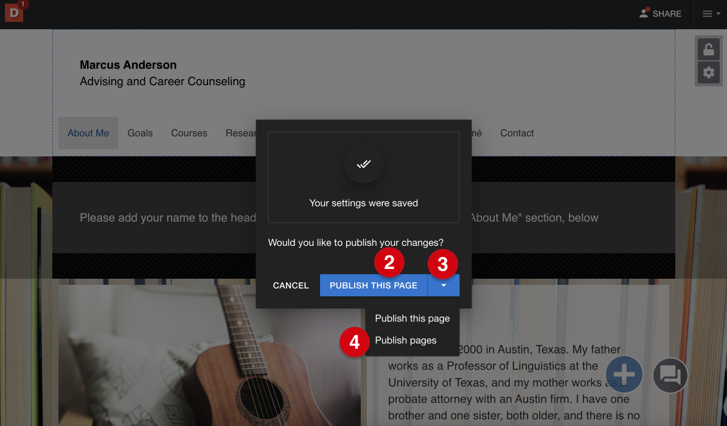The height and width of the screenshot is (426, 727).
Task: Select 'Publish this page' menu option
Action: [412, 318]
